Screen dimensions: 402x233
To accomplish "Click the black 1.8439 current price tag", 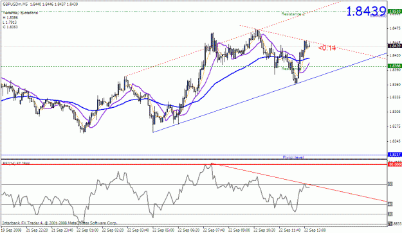I will [395, 46].
